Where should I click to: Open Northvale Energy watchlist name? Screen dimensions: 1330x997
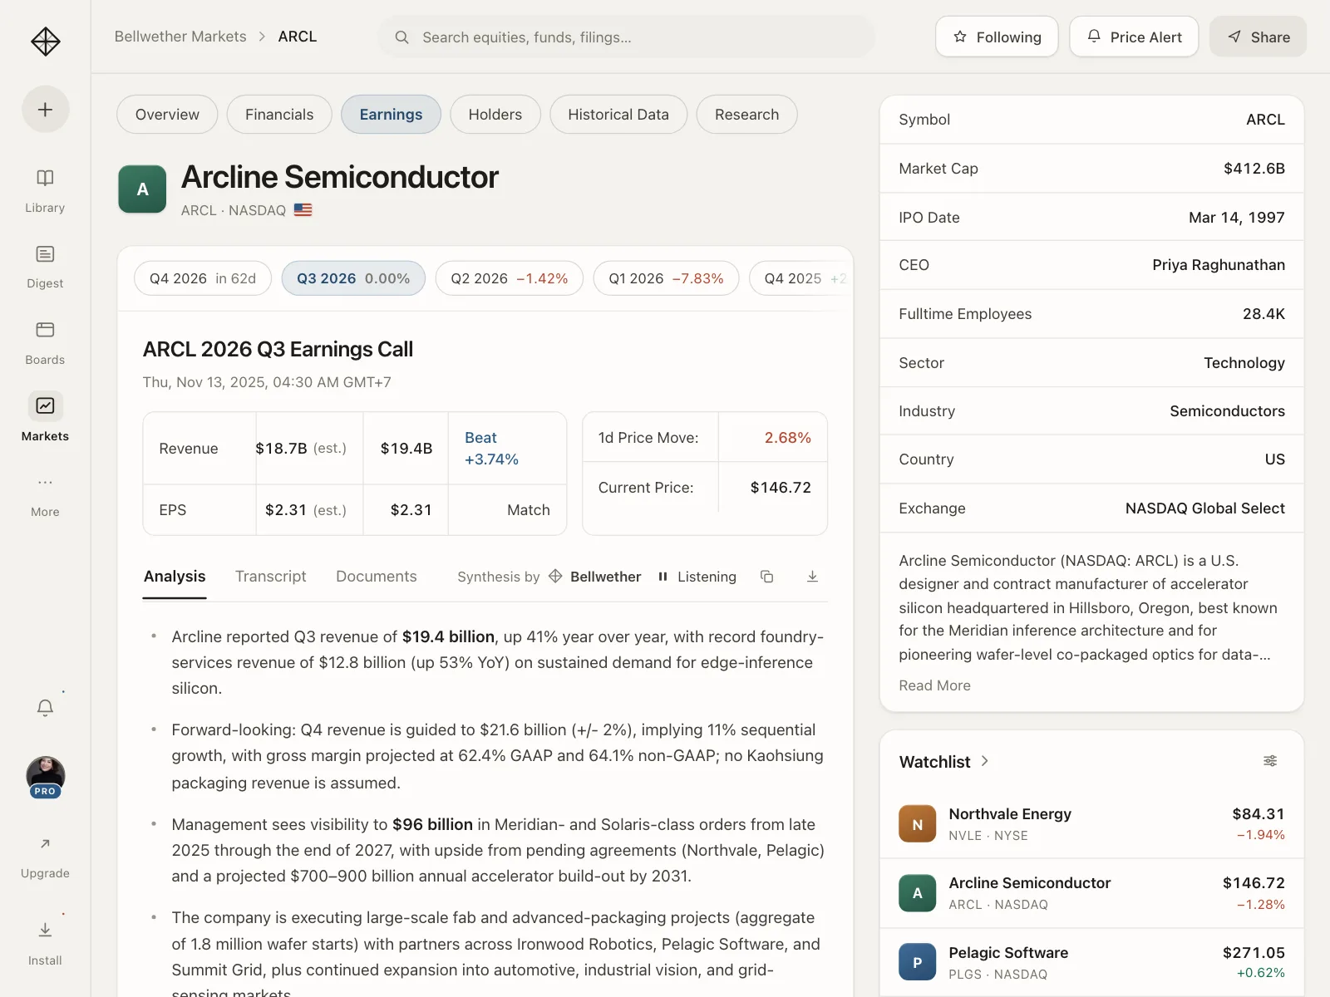click(1010, 814)
